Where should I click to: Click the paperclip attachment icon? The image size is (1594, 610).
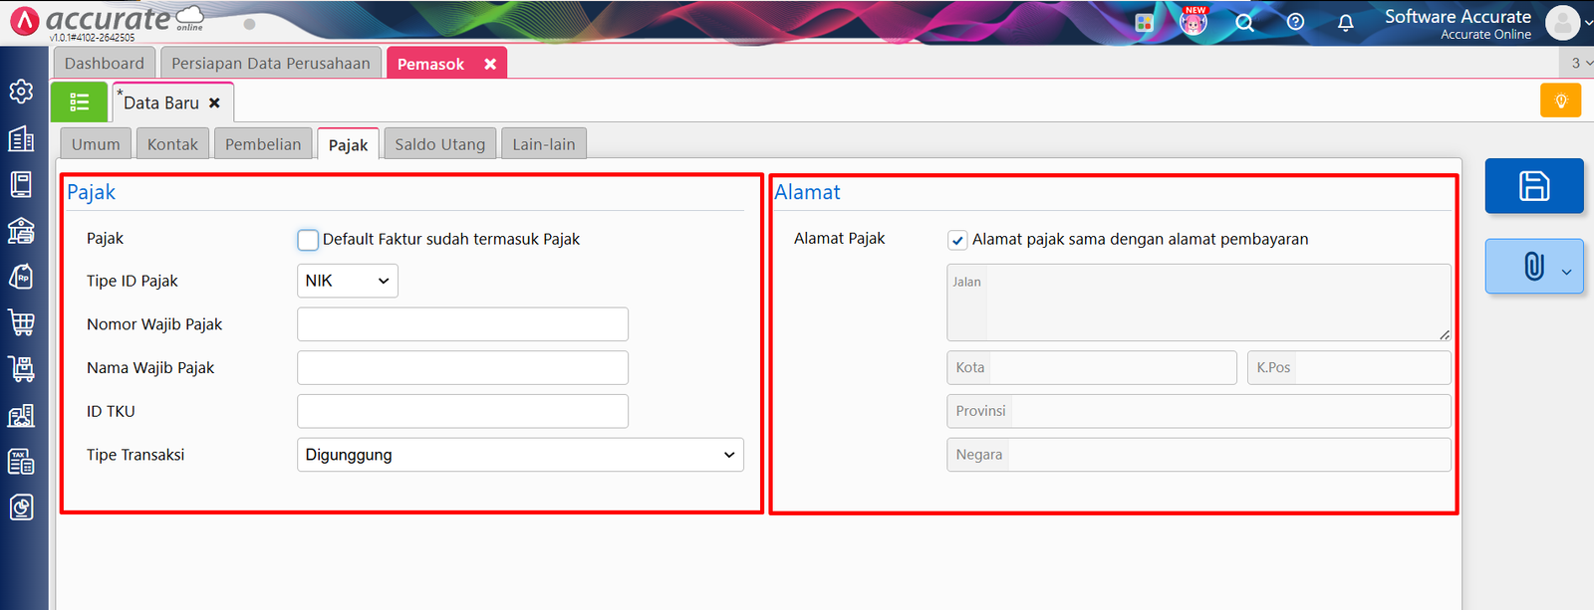click(1534, 266)
